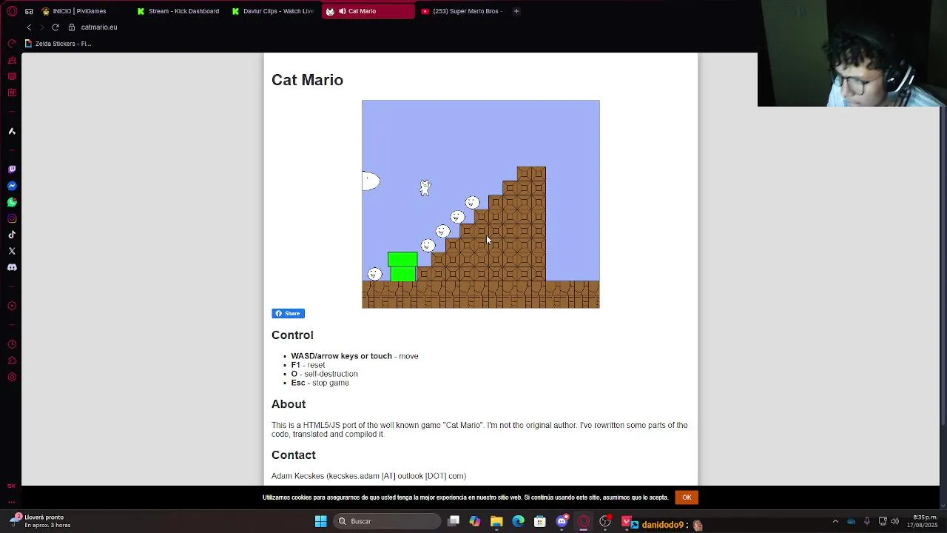
Task: Open X (Twitter) in the sidebar
Action: 12,251
